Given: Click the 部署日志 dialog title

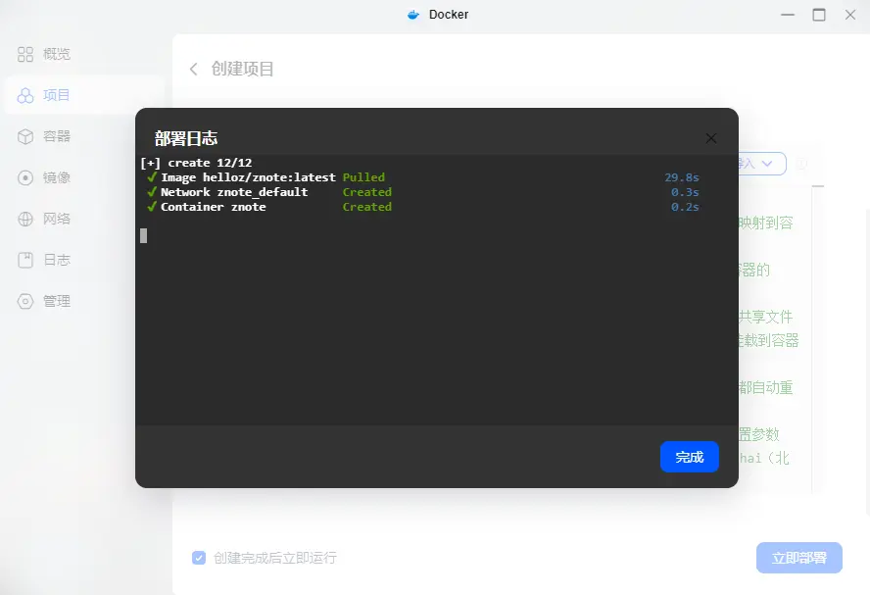Looking at the screenshot, I should 186,138.
